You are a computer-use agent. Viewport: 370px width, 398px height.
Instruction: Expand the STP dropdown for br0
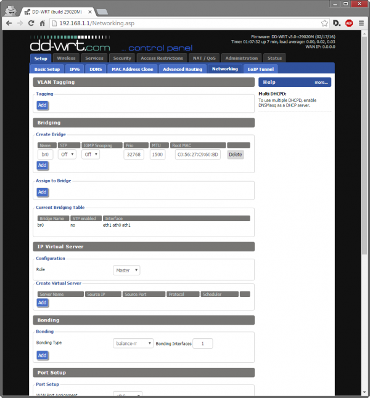coord(67,155)
